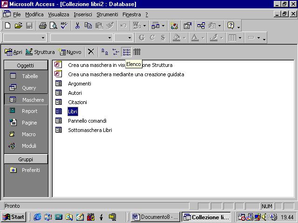This screenshot has height=223, width=298.
Task: Click the Print icon in toolbar
Action: coord(42,26)
